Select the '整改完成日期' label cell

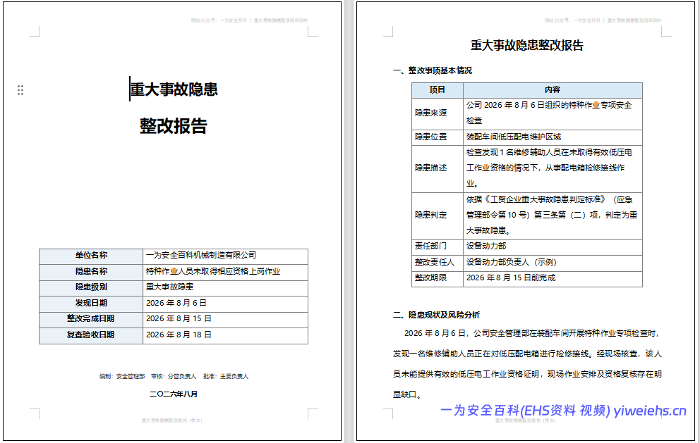coord(91,319)
